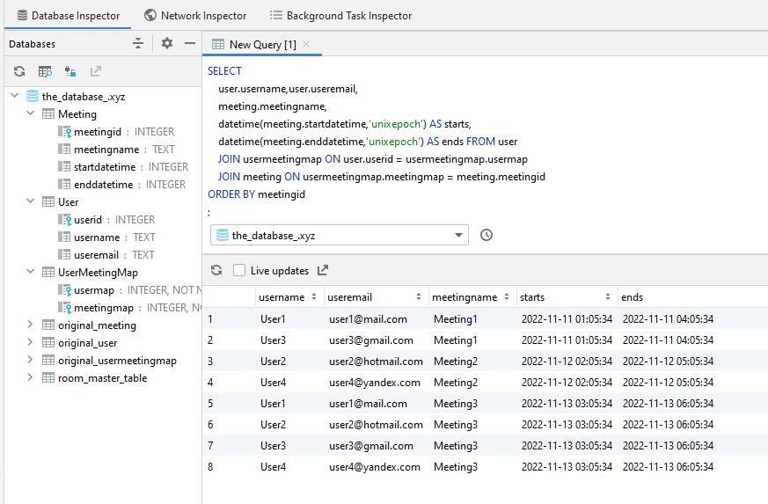Show query history clock icon
Viewport: 768px width, 504px height.
point(486,235)
